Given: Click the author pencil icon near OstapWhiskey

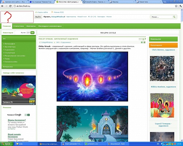Looking at the screenshot, I should [x=40, y=42].
